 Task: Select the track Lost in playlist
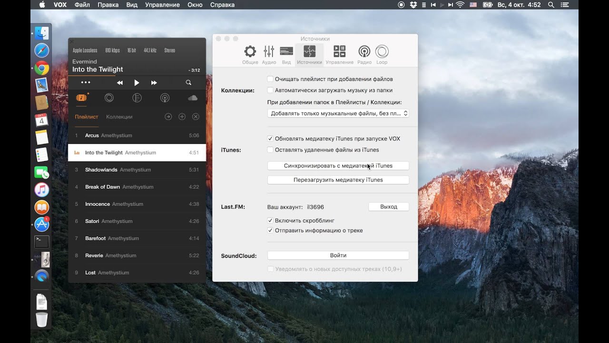tap(137, 272)
